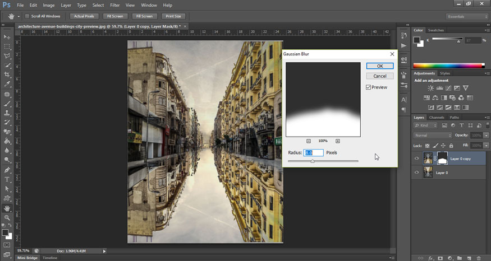Hide the Layer 0 layer

pos(416,173)
